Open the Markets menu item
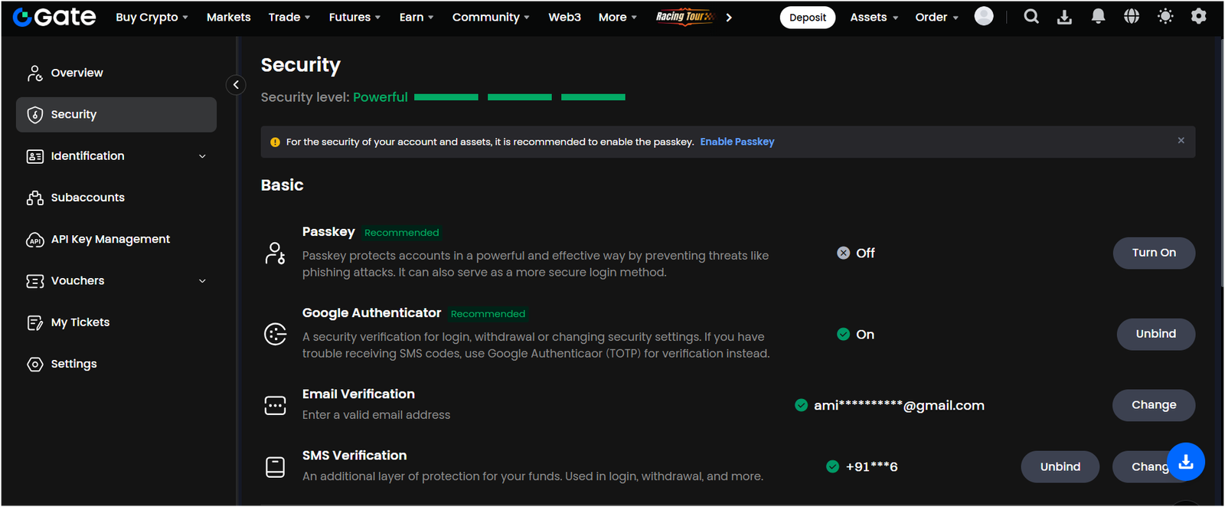The height and width of the screenshot is (507, 1225). coord(228,17)
